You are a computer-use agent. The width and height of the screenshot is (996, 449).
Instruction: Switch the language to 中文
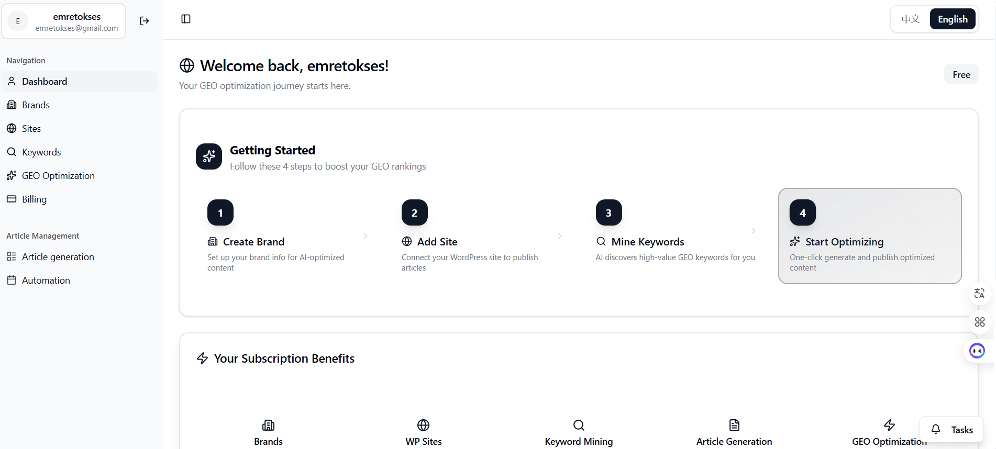click(911, 19)
